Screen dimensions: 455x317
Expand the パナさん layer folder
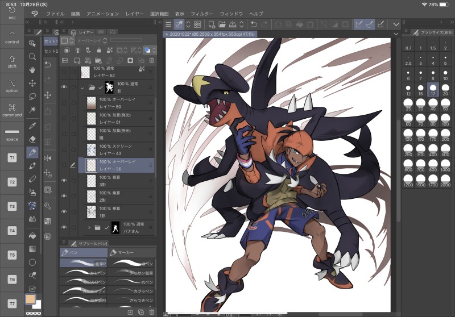click(89, 228)
